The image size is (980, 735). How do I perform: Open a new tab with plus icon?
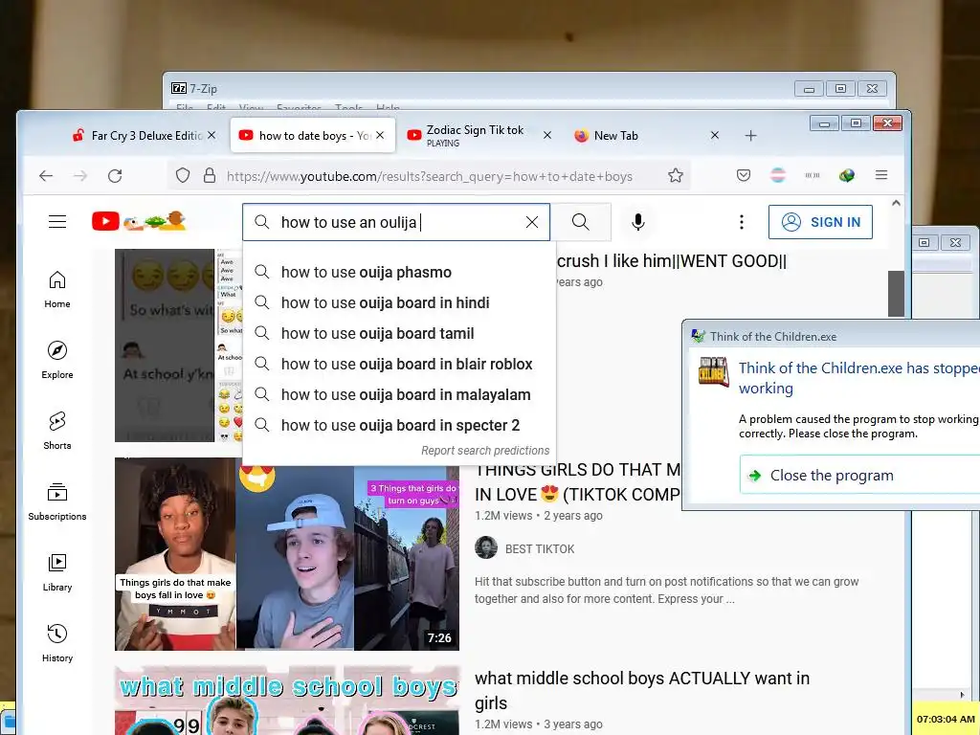pos(750,136)
